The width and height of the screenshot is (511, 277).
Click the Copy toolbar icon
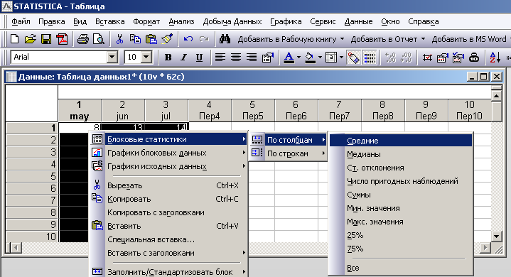pos(135,39)
